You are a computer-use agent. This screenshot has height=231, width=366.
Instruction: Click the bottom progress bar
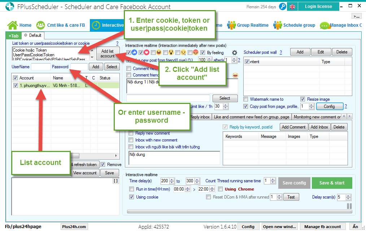[239, 212]
